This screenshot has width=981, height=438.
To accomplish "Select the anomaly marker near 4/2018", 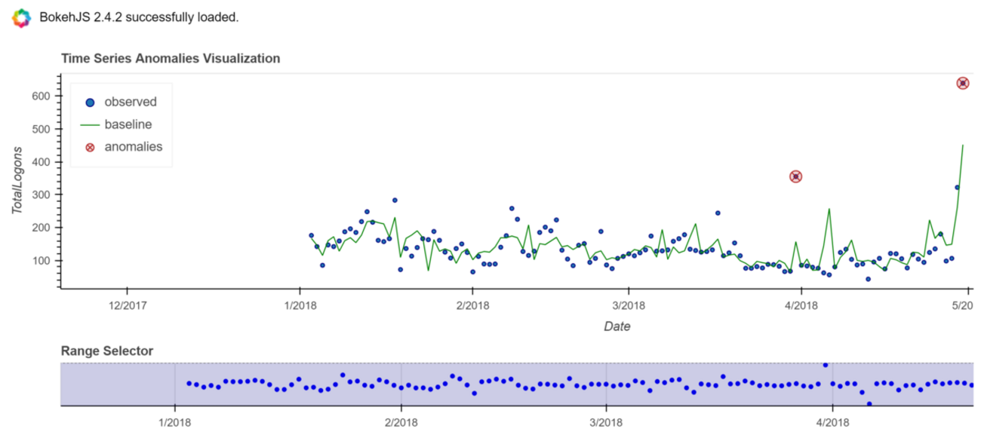I will click(795, 176).
